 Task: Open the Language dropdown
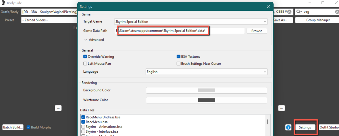[x=206, y=72]
